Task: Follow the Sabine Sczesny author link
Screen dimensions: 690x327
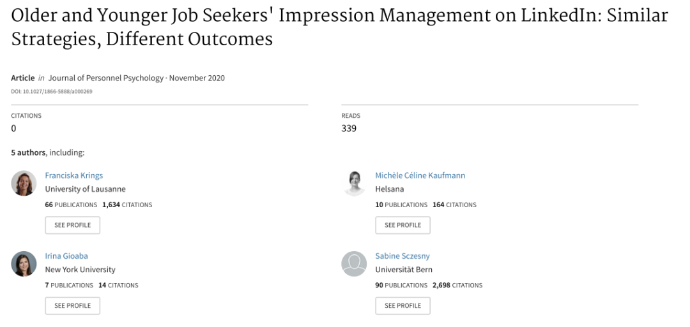Action: [x=402, y=256]
